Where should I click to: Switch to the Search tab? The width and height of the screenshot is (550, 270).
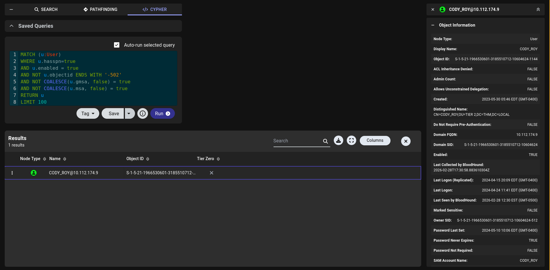[x=46, y=9]
